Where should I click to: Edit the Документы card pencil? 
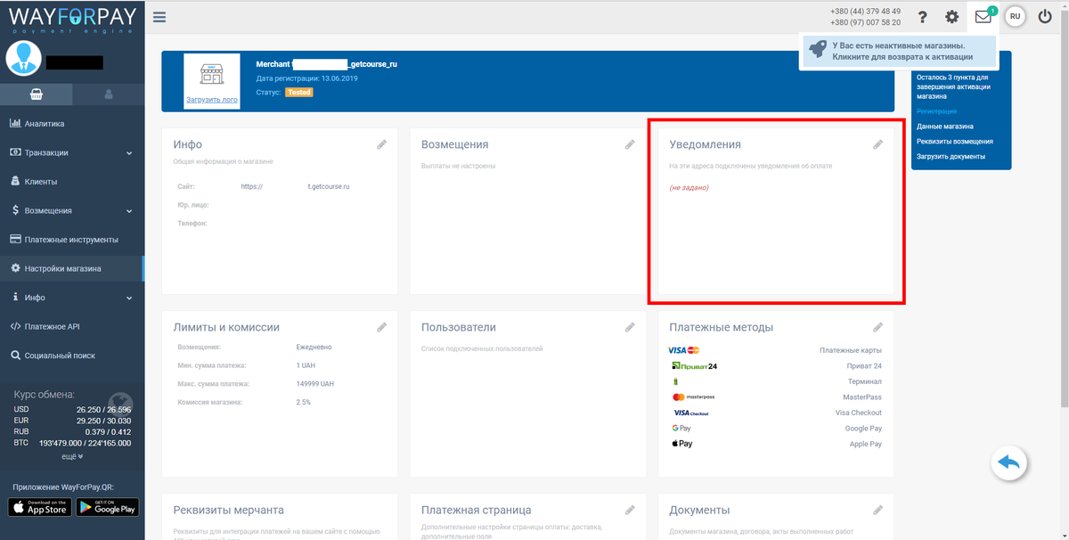(877, 510)
